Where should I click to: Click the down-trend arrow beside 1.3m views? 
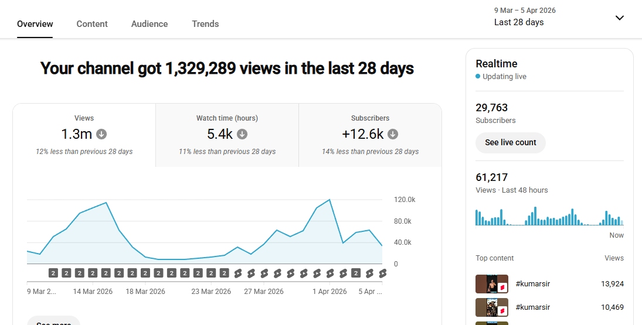tap(101, 134)
